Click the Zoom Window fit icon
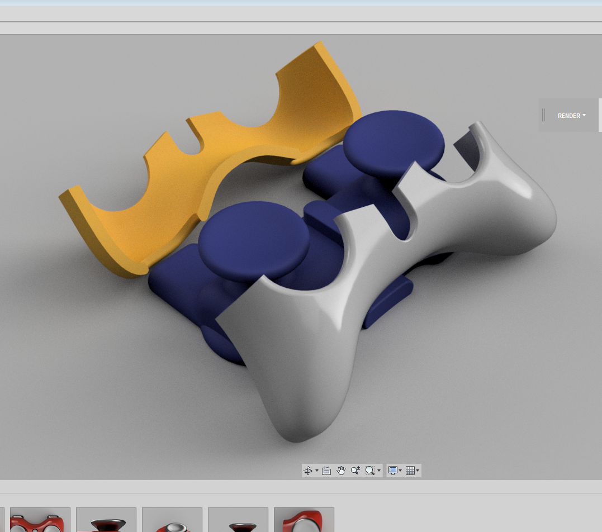Screen dimensions: 602x532 point(369,471)
